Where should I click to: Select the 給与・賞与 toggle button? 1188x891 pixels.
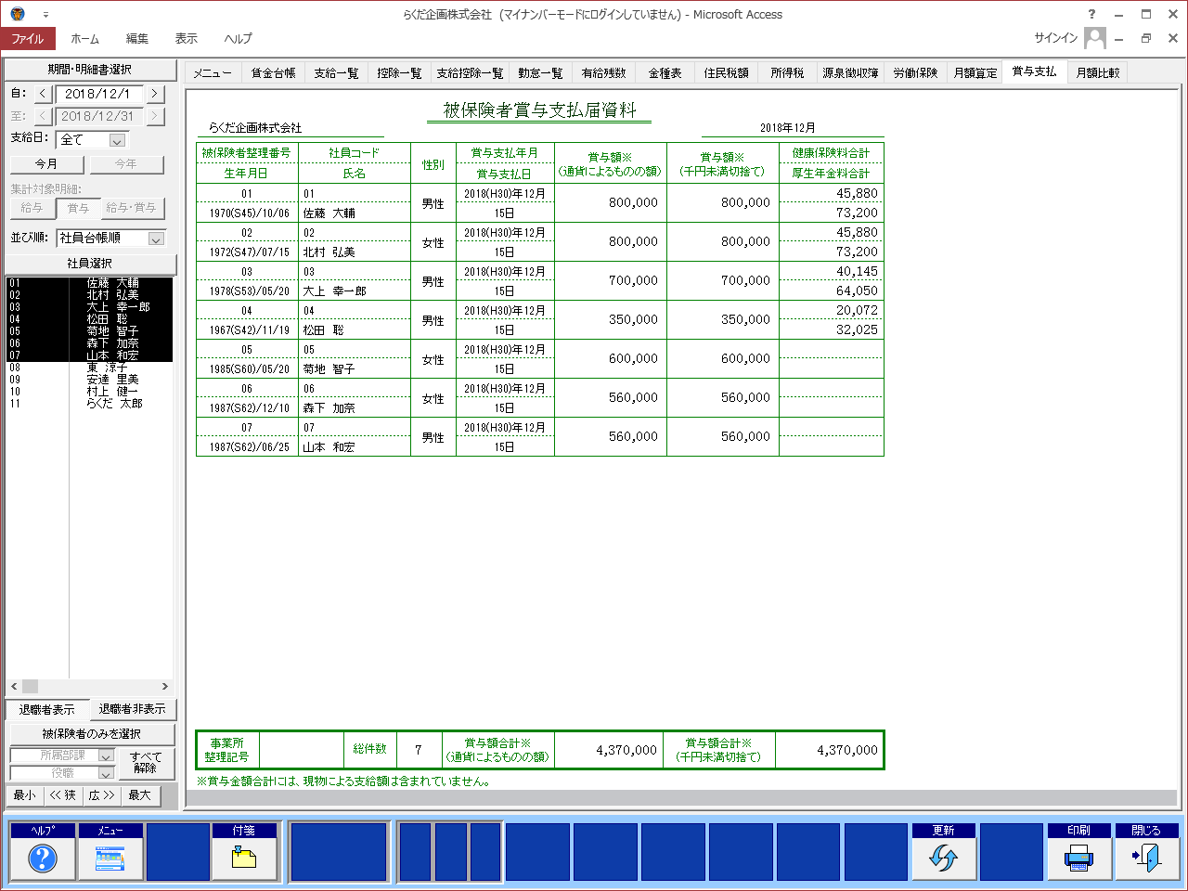pyautogui.click(x=131, y=208)
